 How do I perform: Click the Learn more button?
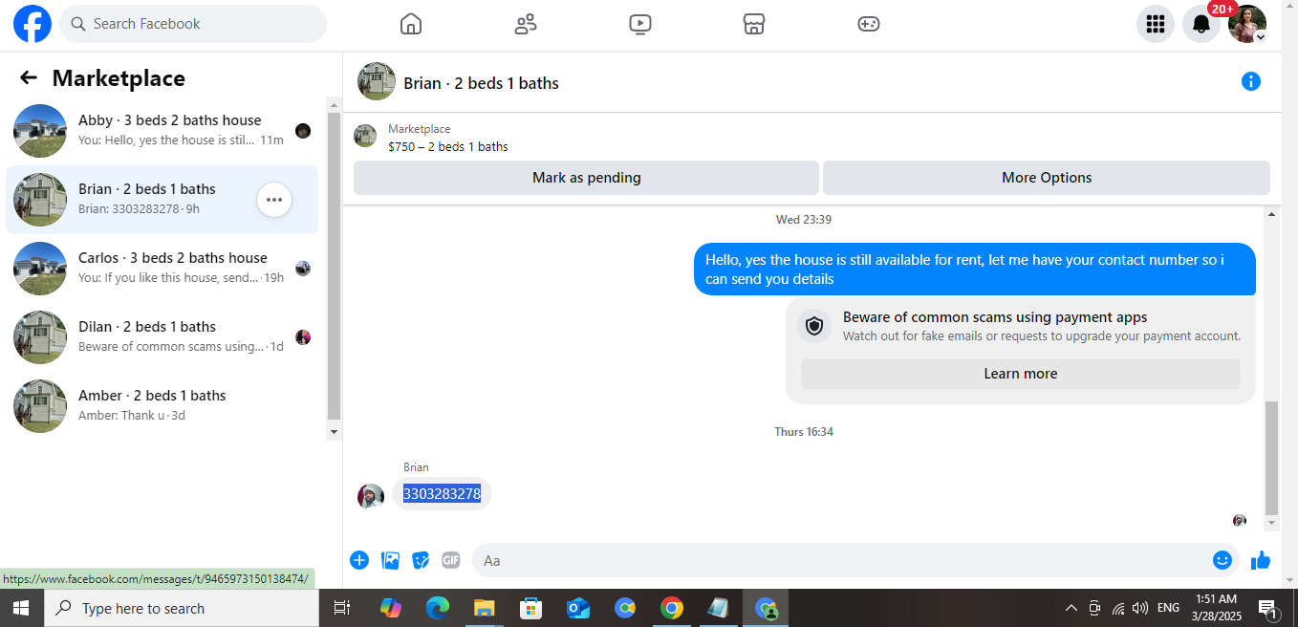[1021, 374]
